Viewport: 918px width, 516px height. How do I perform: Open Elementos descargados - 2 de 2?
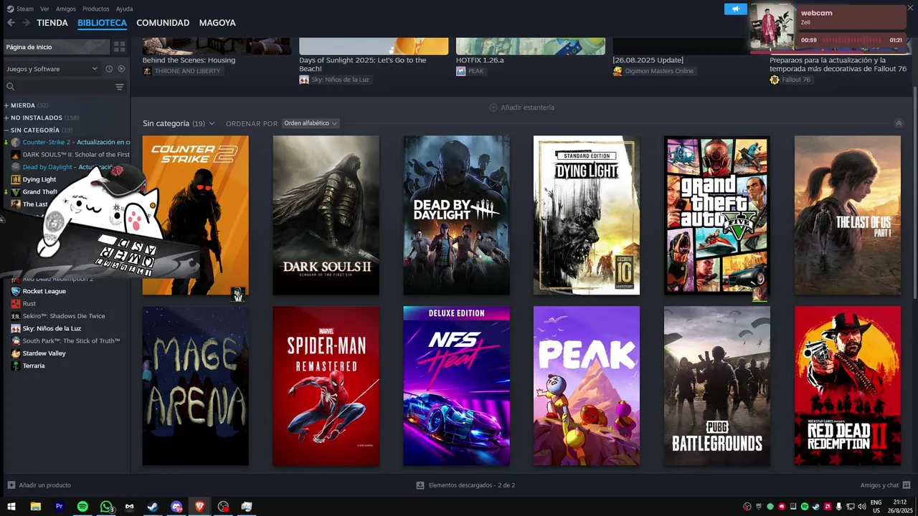pyautogui.click(x=465, y=485)
